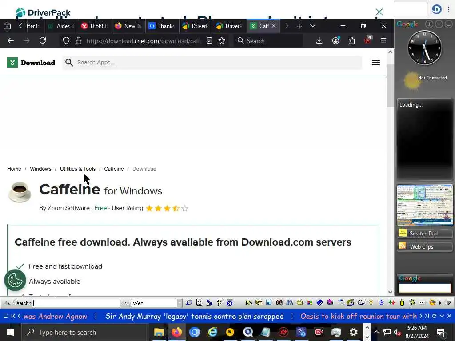Click the user rating stars
This screenshot has width=455, height=341.
point(167,208)
